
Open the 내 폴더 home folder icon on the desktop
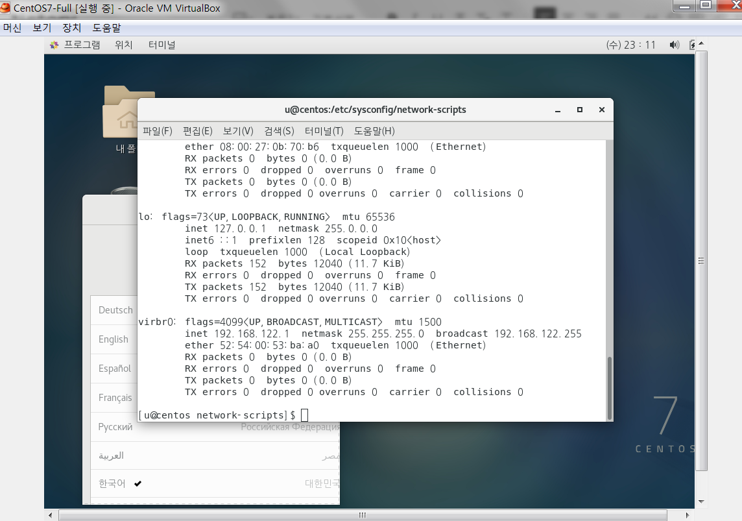pos(121,120)
